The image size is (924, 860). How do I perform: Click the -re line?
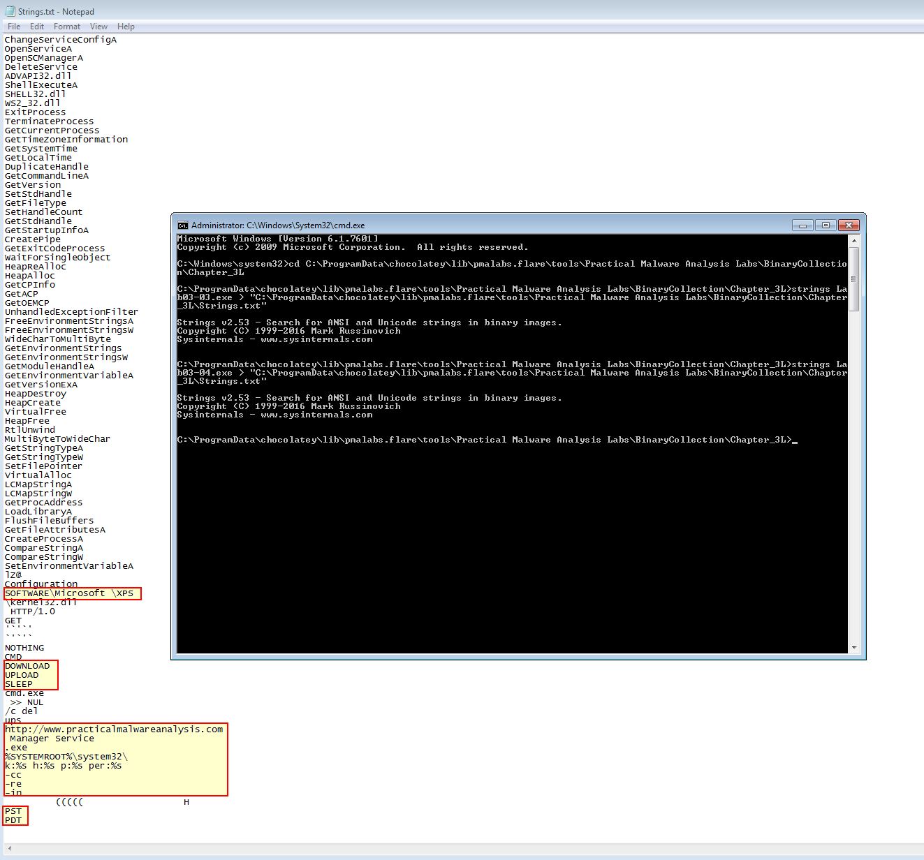pos(13,784)
